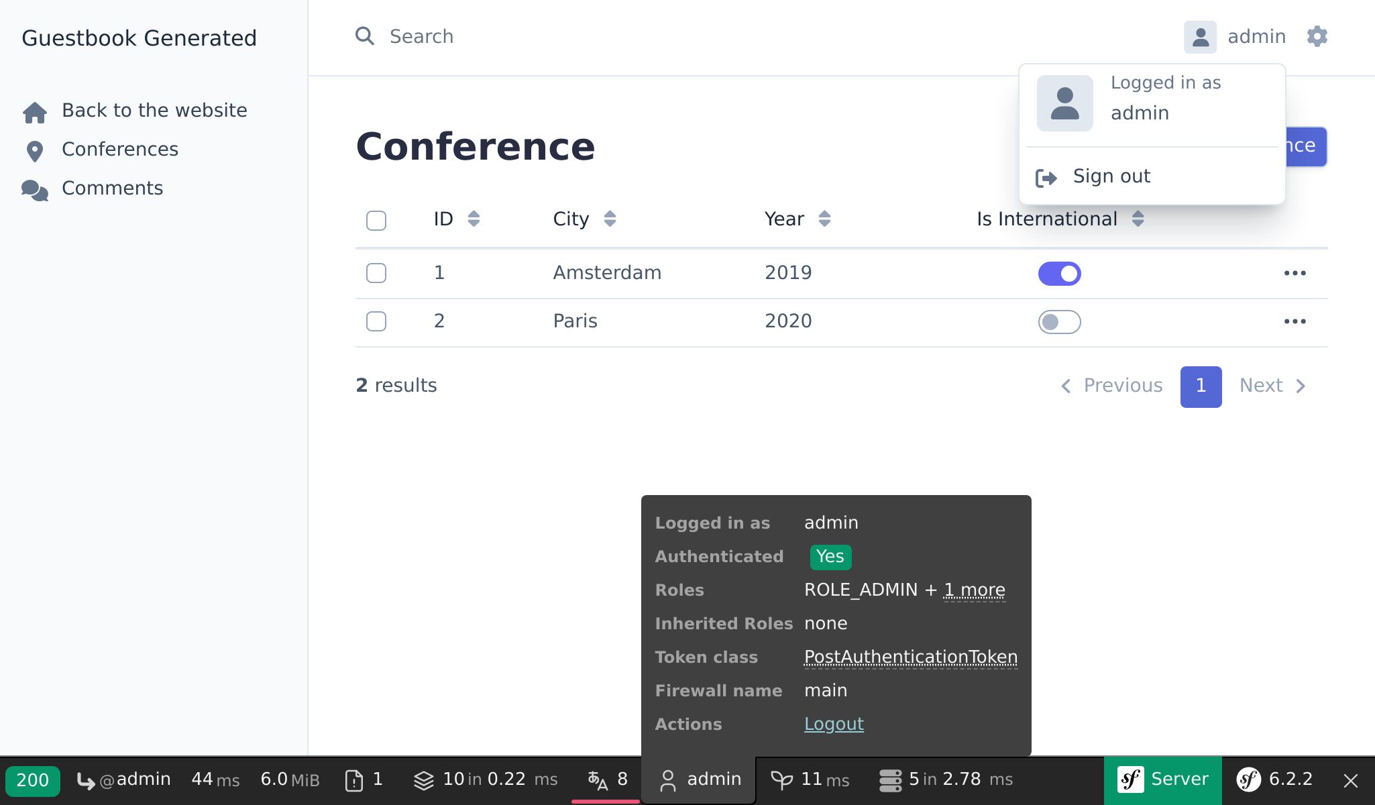Click the settings gear icon

pyautogui.click(x=1317, y=36)
